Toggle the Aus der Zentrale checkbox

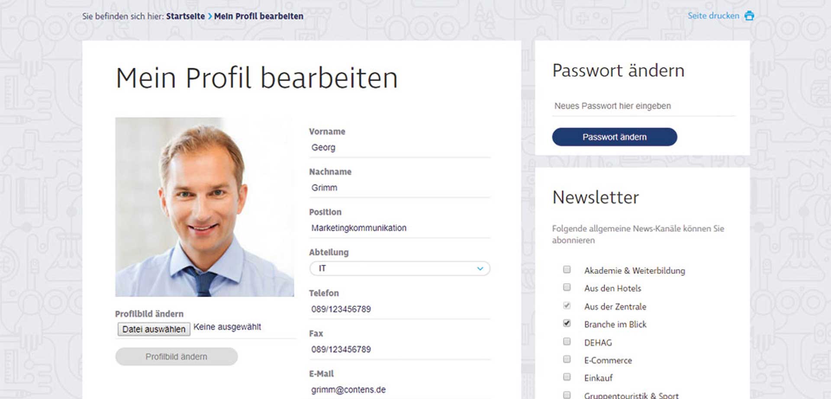point(567,306)
